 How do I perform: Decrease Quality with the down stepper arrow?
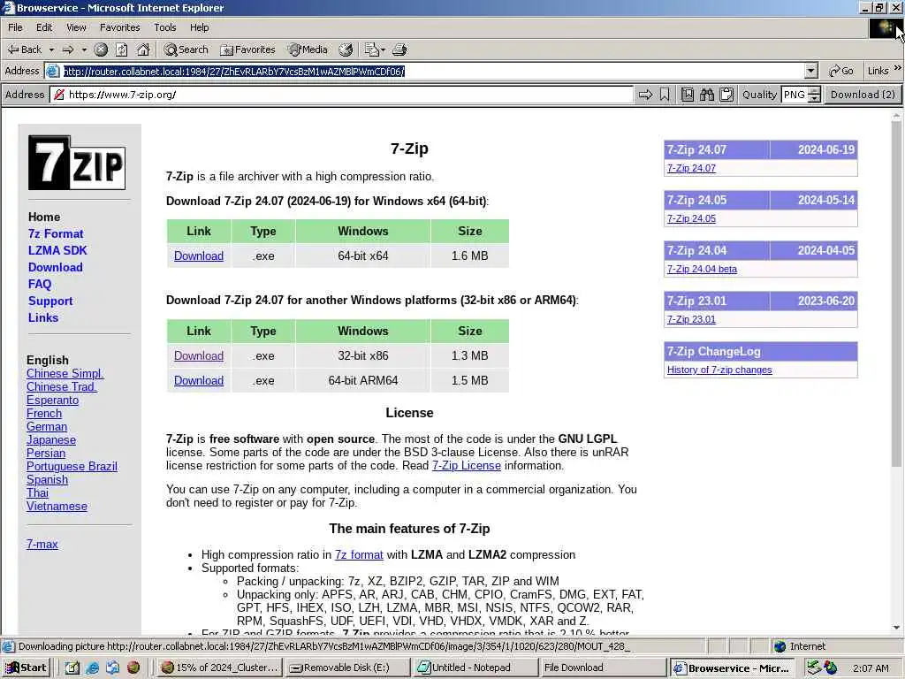pos(814,99)
